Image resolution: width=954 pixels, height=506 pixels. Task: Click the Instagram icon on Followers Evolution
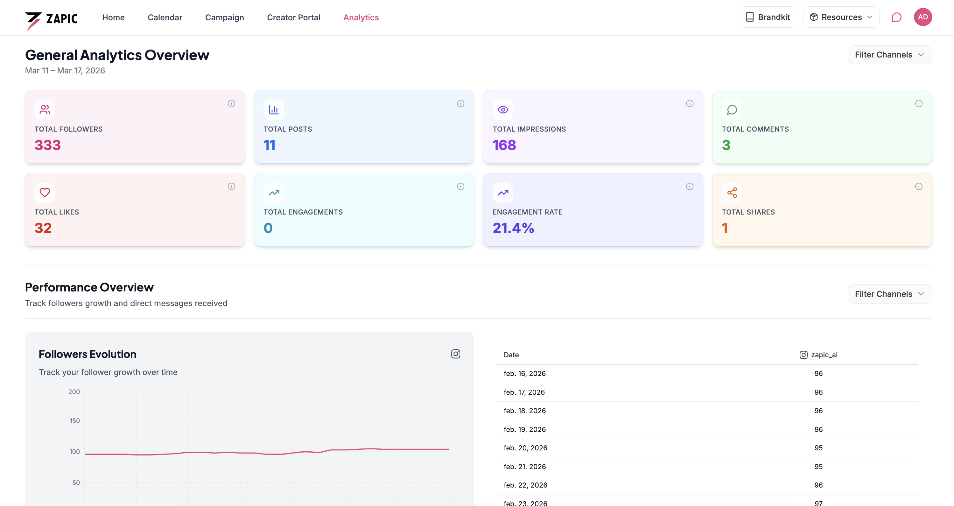point(455,354)
